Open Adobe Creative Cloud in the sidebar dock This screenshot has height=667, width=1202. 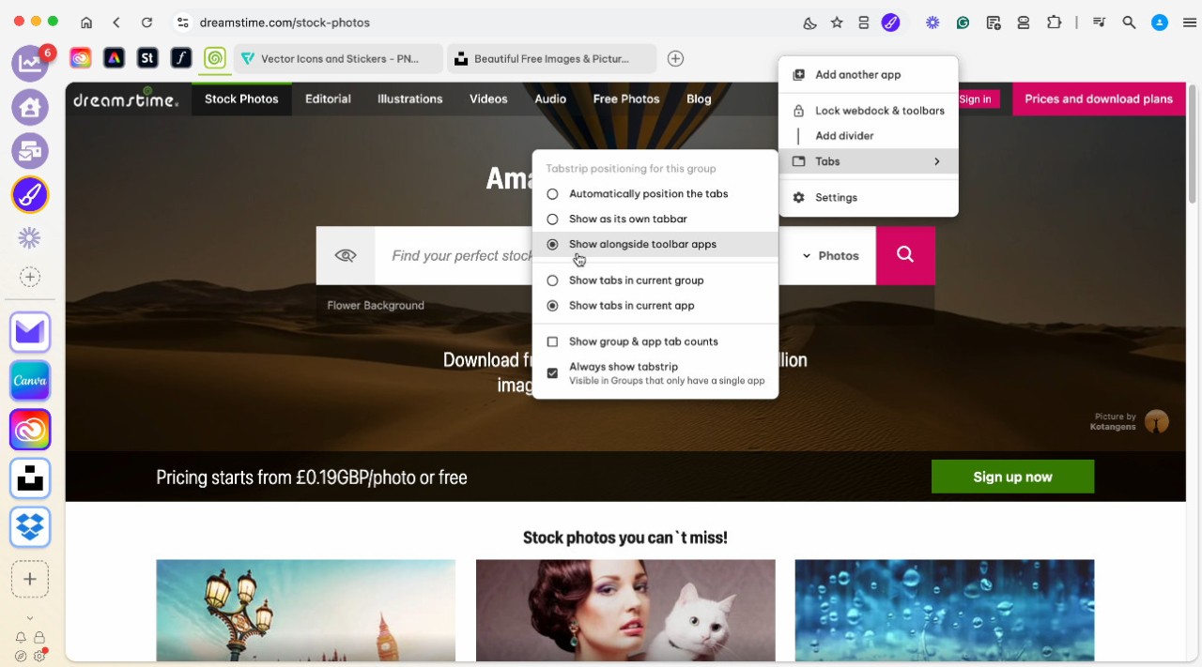[x=30, y=430]
